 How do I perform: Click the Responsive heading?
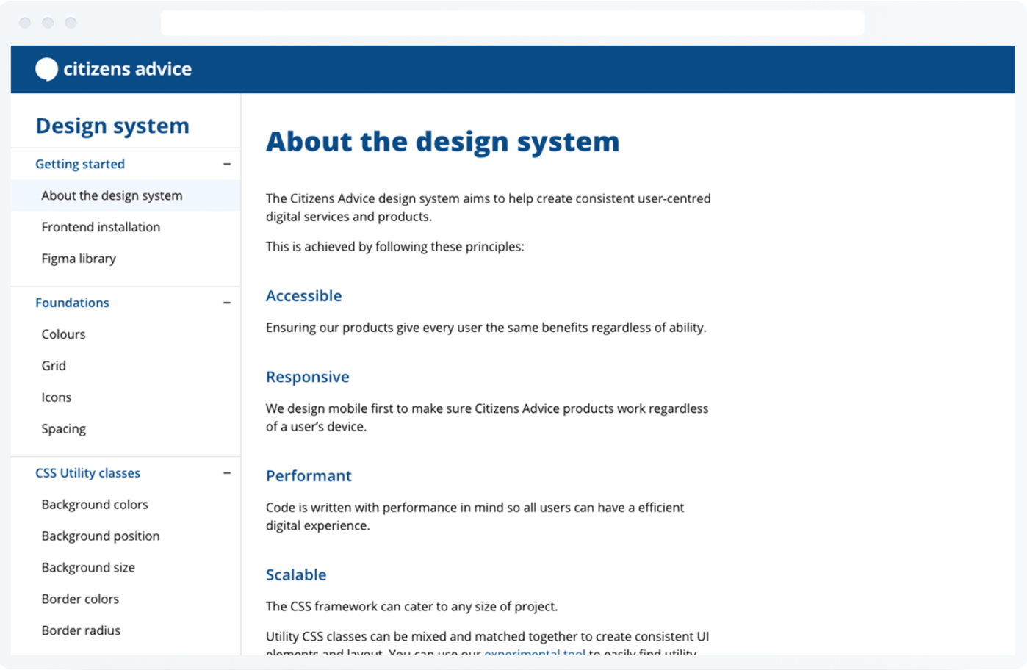[307, 377]
